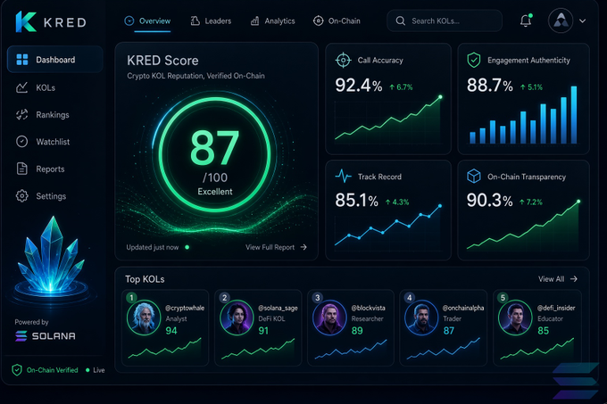The width and height of the screenshot is (607, 404).
Task: Click the Call Accuracy crosshair icon
Action: (343, 60)
